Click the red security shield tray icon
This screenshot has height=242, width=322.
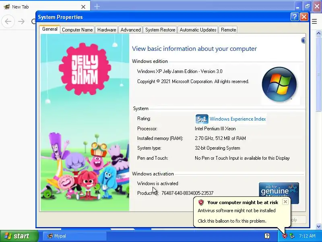(285, 236)
